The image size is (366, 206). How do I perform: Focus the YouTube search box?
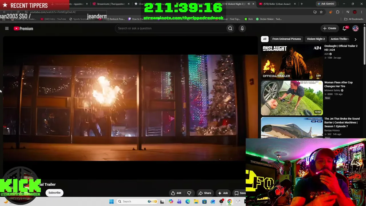tap(171, 28)
